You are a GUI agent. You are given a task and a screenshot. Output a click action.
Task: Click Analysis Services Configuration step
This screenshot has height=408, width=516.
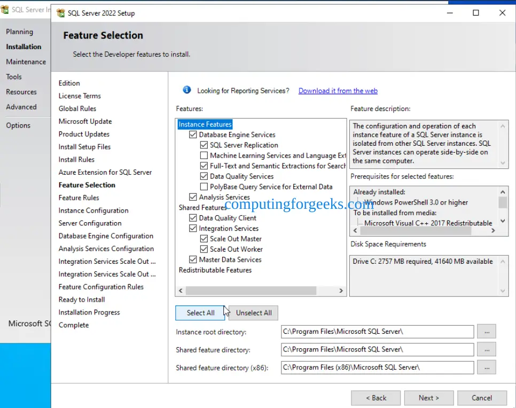tap(106, 249)
